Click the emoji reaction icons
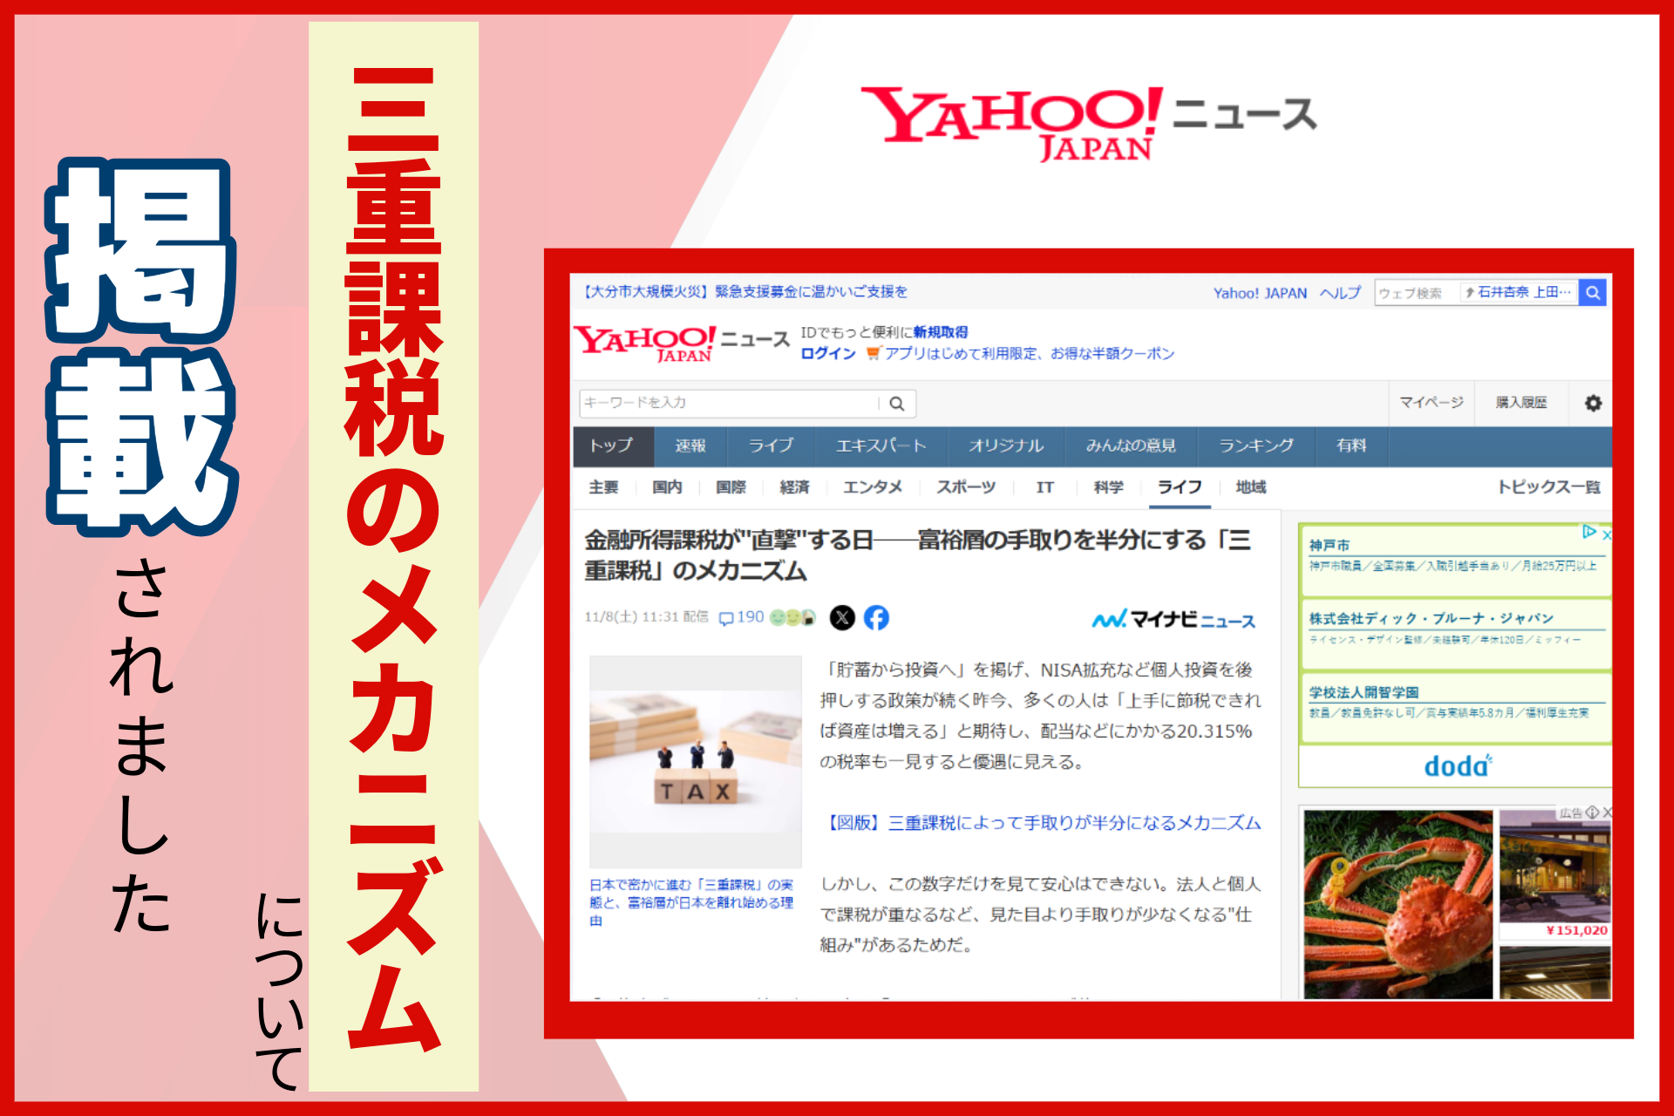 coord(793,617)
